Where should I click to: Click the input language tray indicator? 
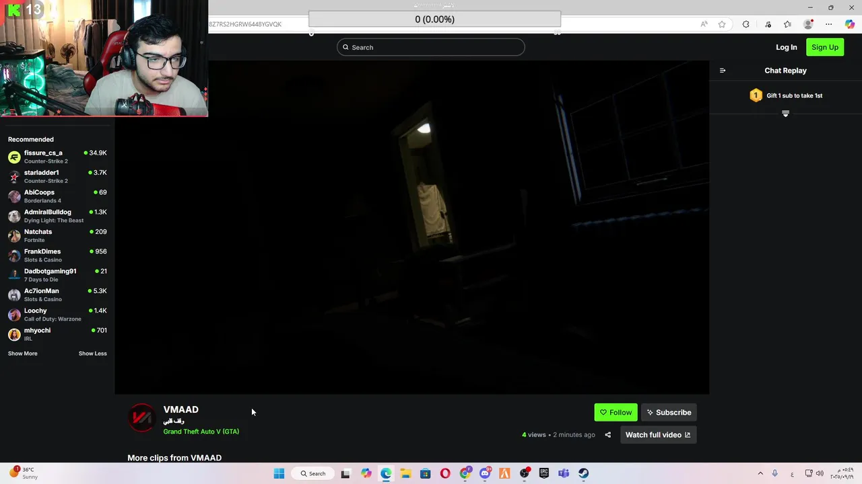click(792, 473)
